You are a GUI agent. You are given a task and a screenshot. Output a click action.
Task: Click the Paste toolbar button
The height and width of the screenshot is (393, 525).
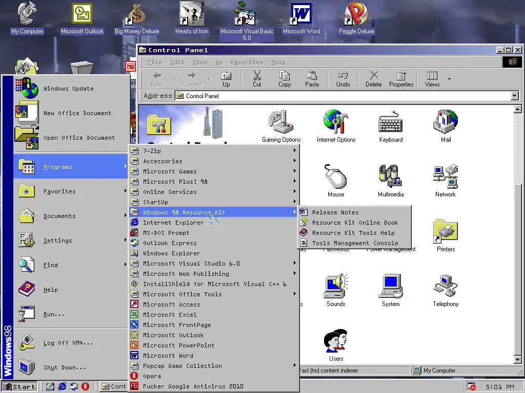click(x=312, y=79)
